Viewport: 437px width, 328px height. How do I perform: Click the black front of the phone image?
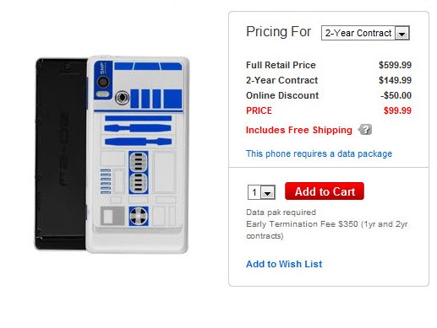(x=61, y=154)
